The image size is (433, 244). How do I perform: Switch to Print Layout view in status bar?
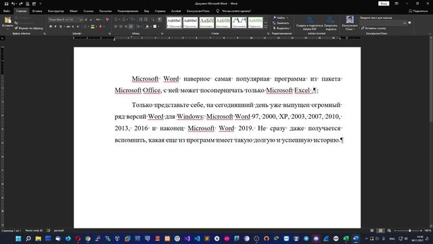click(380, 230)
